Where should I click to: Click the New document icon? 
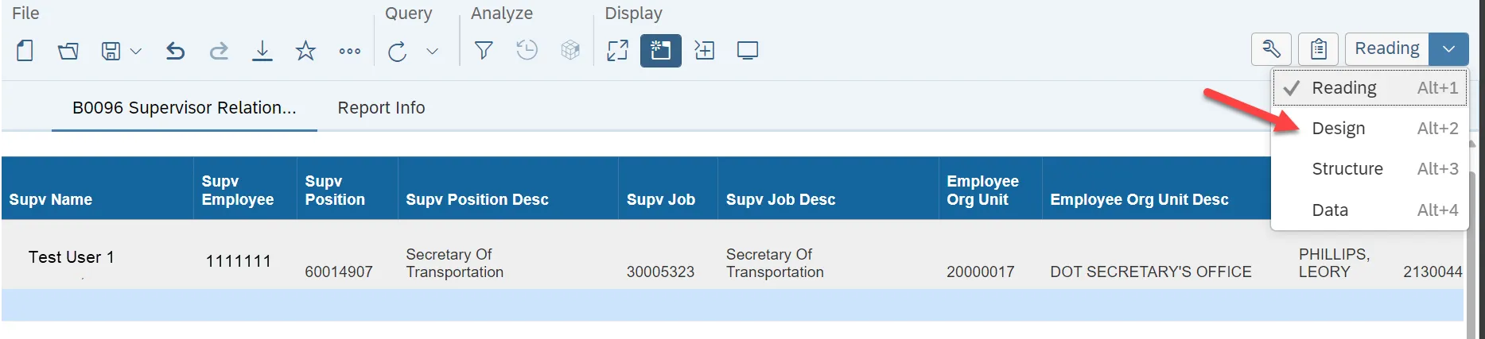pos(25,51)
